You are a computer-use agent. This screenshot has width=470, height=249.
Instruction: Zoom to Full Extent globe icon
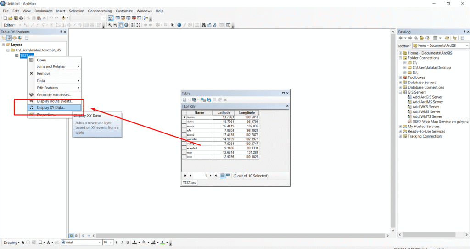coord(126,25)
